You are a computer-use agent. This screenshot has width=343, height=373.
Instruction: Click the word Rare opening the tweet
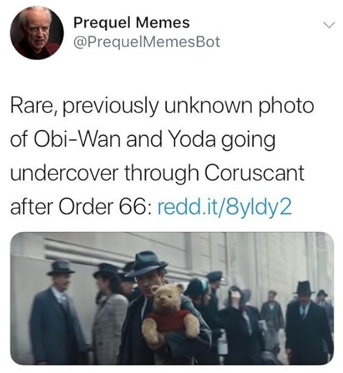[32, 106]
